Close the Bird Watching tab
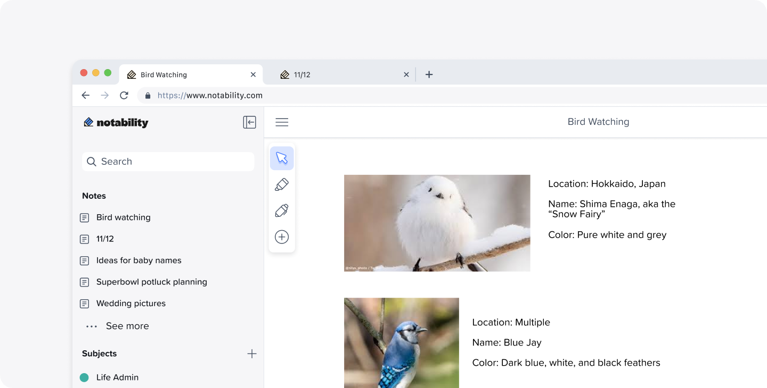 point(253,75)
